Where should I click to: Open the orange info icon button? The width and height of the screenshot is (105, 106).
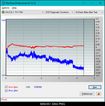tap(98, 94)
